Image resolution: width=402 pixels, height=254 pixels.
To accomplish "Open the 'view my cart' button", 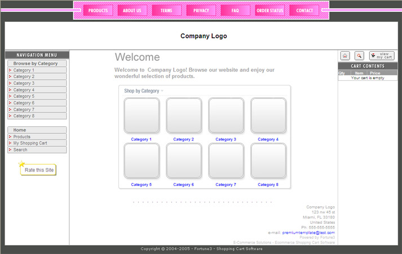I will coord(382,56).
